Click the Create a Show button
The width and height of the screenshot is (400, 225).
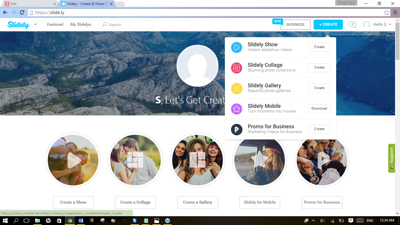coord(73,202)
